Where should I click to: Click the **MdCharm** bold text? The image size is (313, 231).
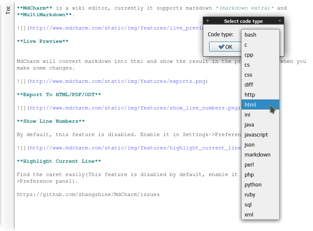[x=35, y=8]
